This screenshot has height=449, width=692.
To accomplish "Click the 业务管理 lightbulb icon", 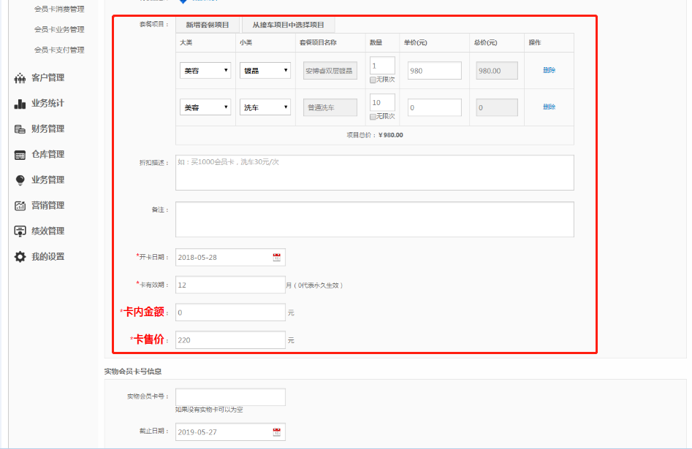I will pyautogui.click(x=20, y=180).
